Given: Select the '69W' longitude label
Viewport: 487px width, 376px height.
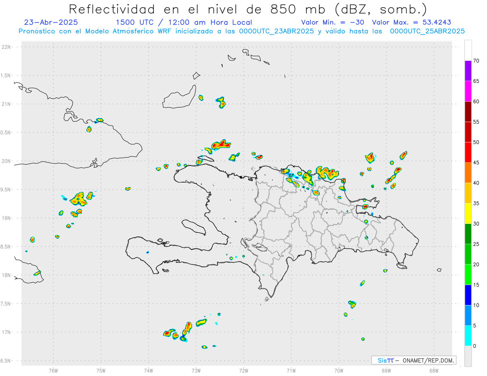Looking at the screenshot, I should click(386, 370).
